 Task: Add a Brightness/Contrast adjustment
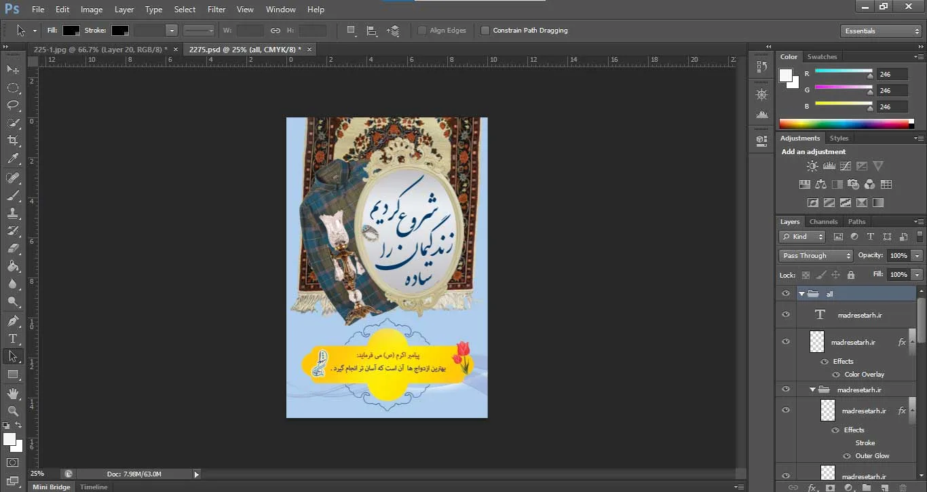[x=812, y=166]
